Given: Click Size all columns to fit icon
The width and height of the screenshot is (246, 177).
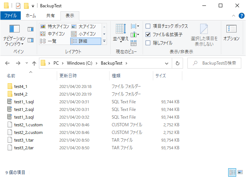Looking at the screenshot, I should click(134, 43).
